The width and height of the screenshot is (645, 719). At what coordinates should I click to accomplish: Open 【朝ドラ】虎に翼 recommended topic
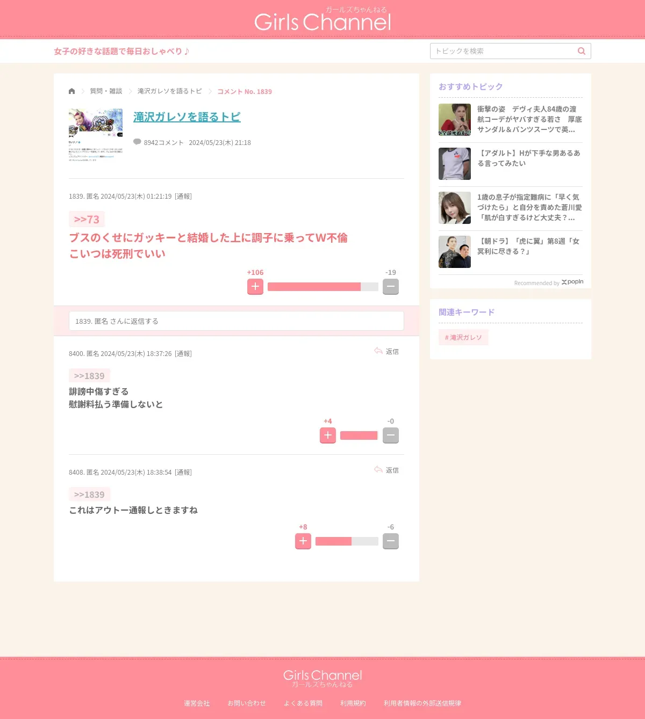tap(529, 246)
